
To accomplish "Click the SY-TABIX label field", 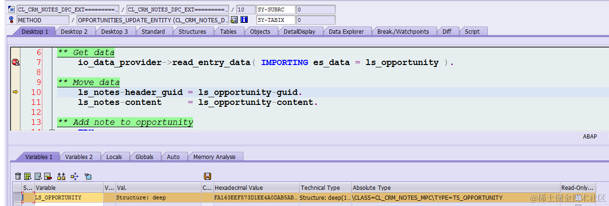I will [276, 20].
